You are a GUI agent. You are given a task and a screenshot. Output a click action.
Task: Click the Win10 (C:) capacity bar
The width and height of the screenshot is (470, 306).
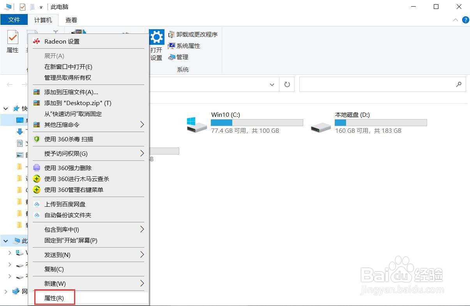point(256,122)
